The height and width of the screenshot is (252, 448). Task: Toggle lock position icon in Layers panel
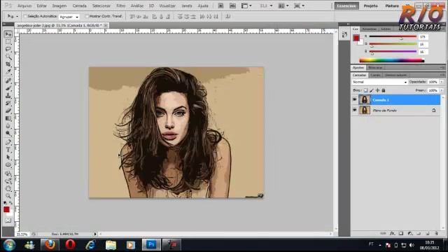tap(377, 90)
